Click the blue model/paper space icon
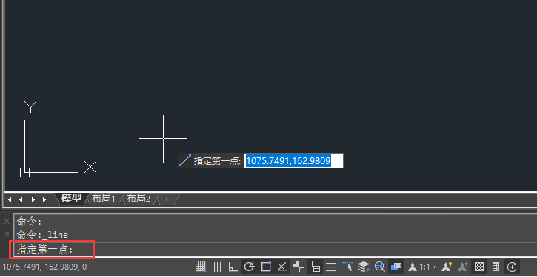Screen dimensions: 537x277 pyautogui.click(x=396, y=267)
